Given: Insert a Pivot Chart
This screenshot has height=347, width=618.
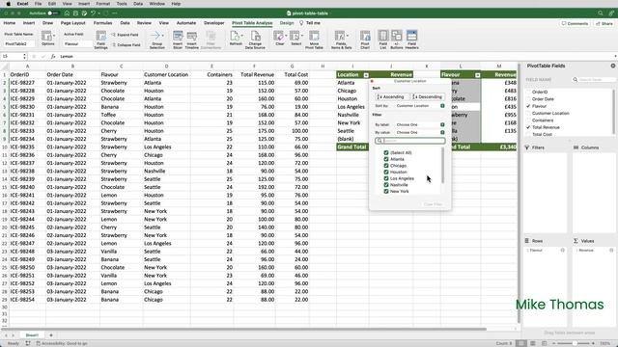Looking at the screenshot, I should [x=365, y=40].
